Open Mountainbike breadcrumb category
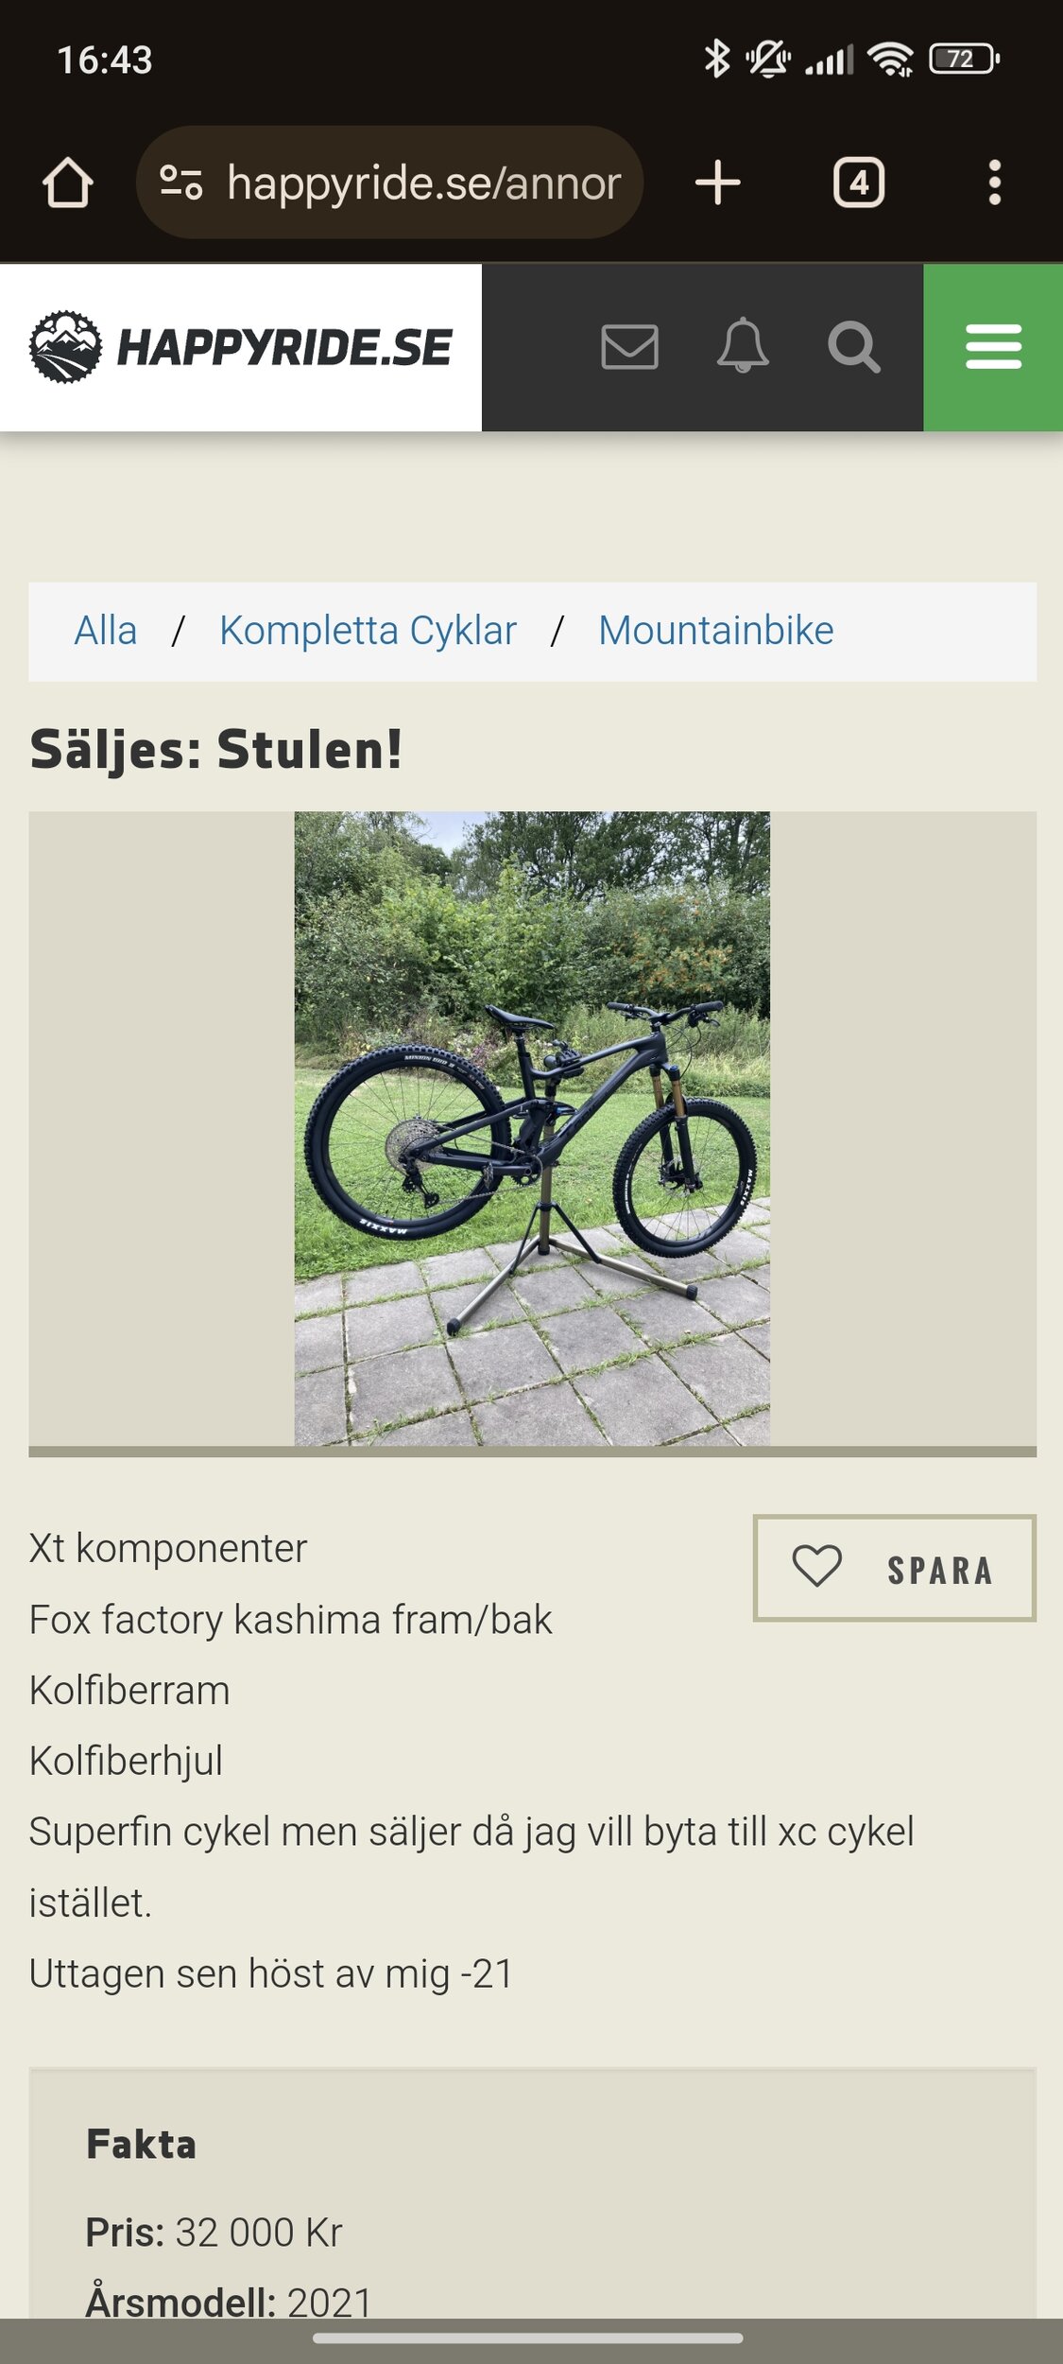Viewport: 1063px width, 2364px height. pyautogui.click(x=716, y=631)
